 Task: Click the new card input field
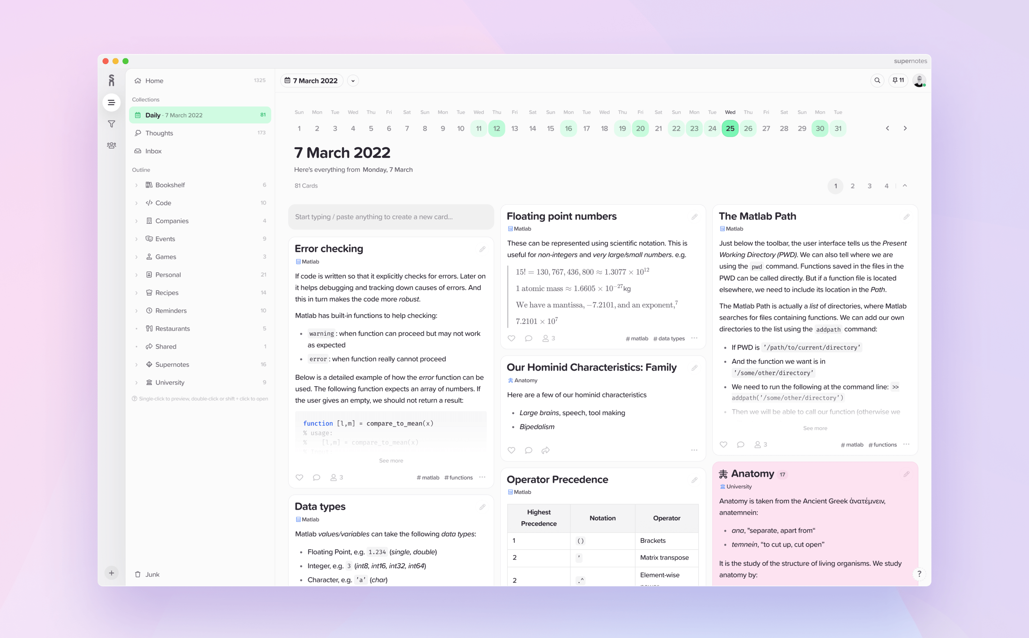(390, 216)
